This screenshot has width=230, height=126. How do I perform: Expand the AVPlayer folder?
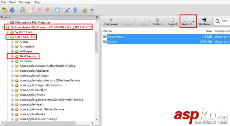(x=12, y=51)
